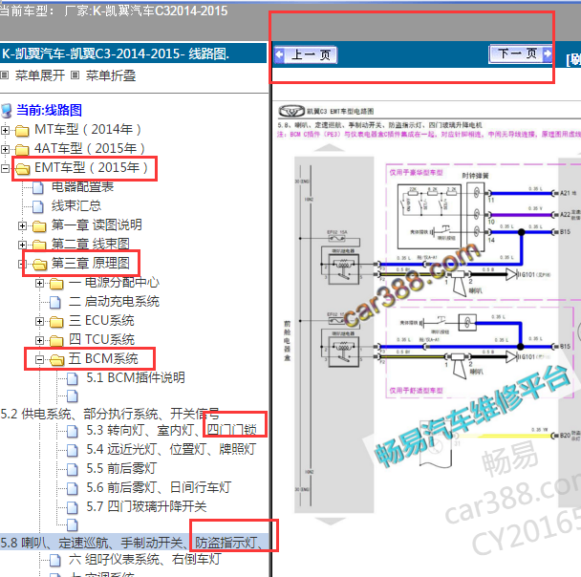581x577 pixels.
Task: Open 5.1 BCM插件说明 page
Action: pos(136,377)
